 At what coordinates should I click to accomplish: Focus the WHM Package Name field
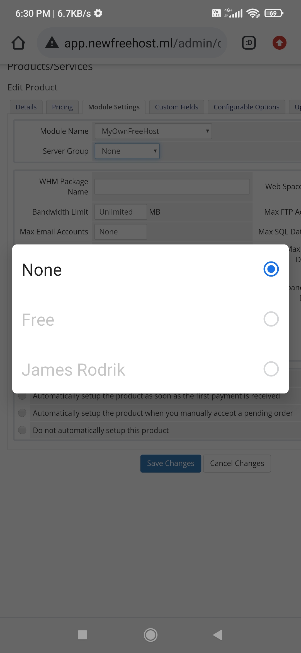coord(172,186)
